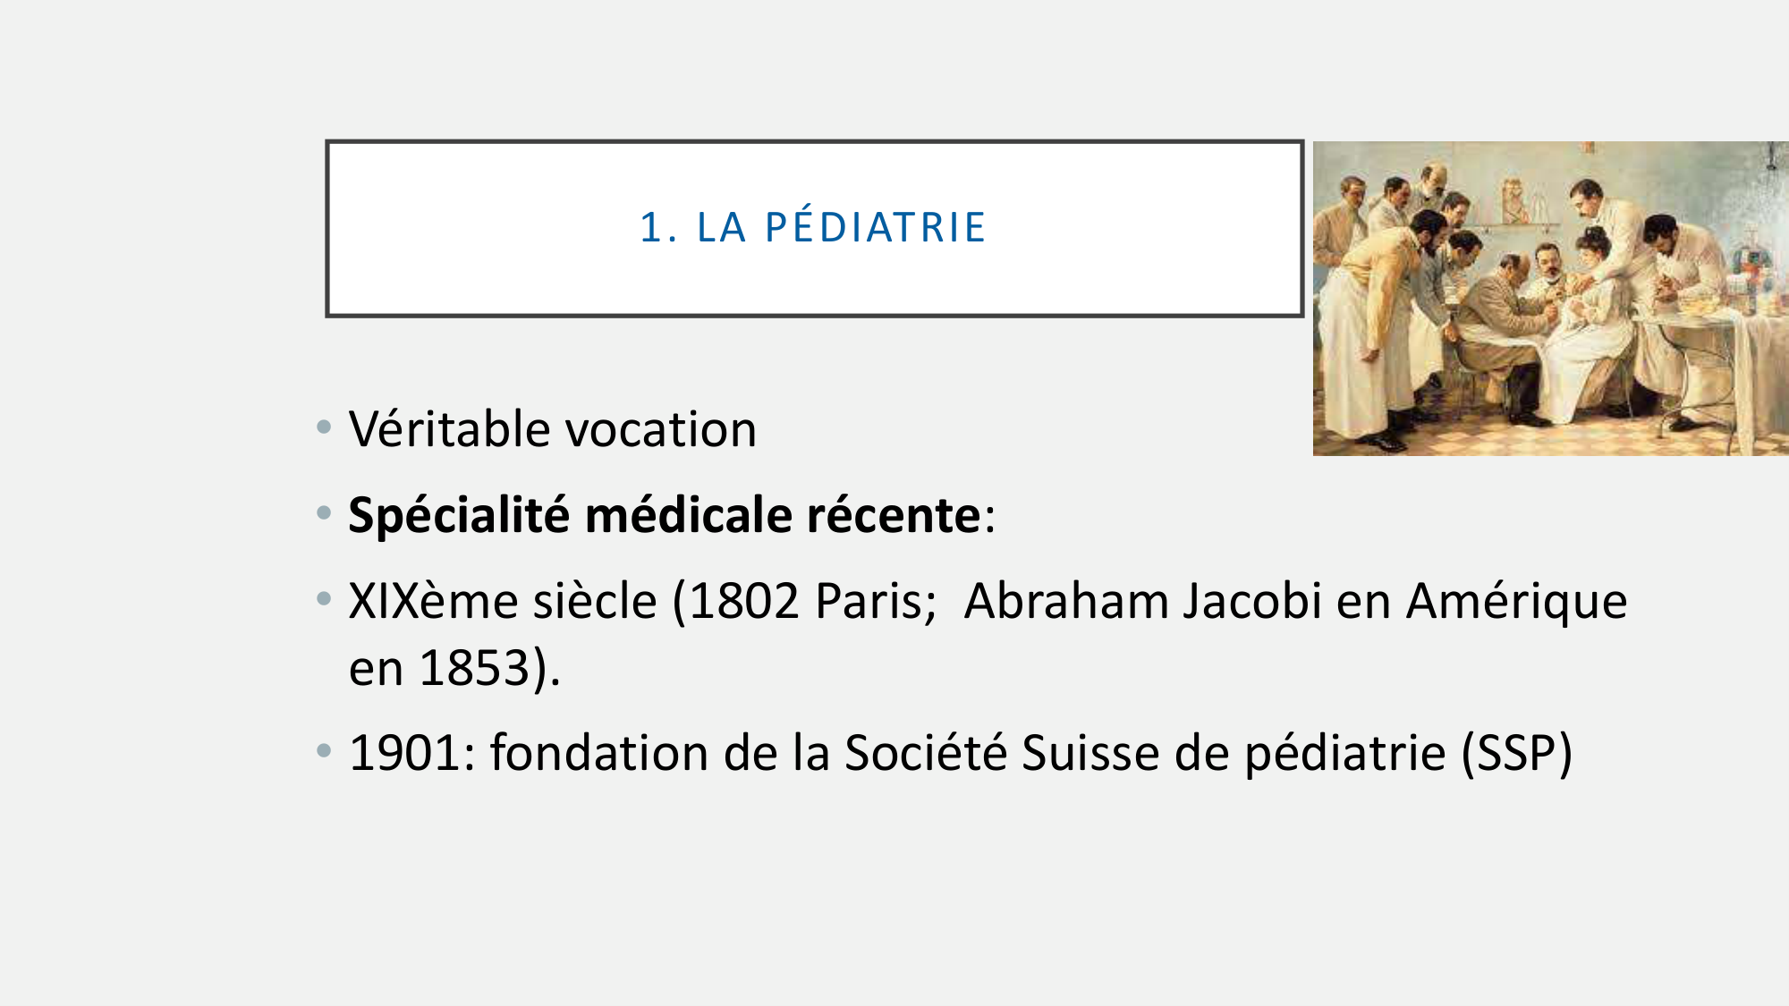Click the number 1 in the slide title
This screenshot has width=1789, height=1006.
(x=651, y=228)
